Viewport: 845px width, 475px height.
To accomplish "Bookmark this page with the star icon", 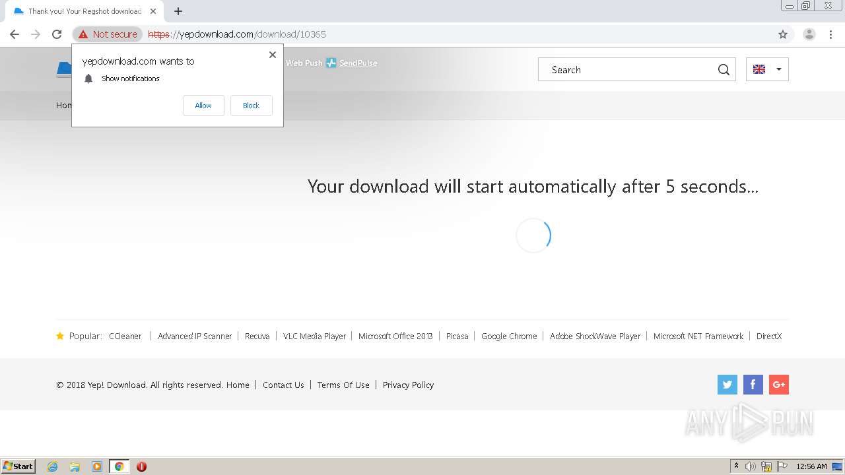I will tap(783, 34).
